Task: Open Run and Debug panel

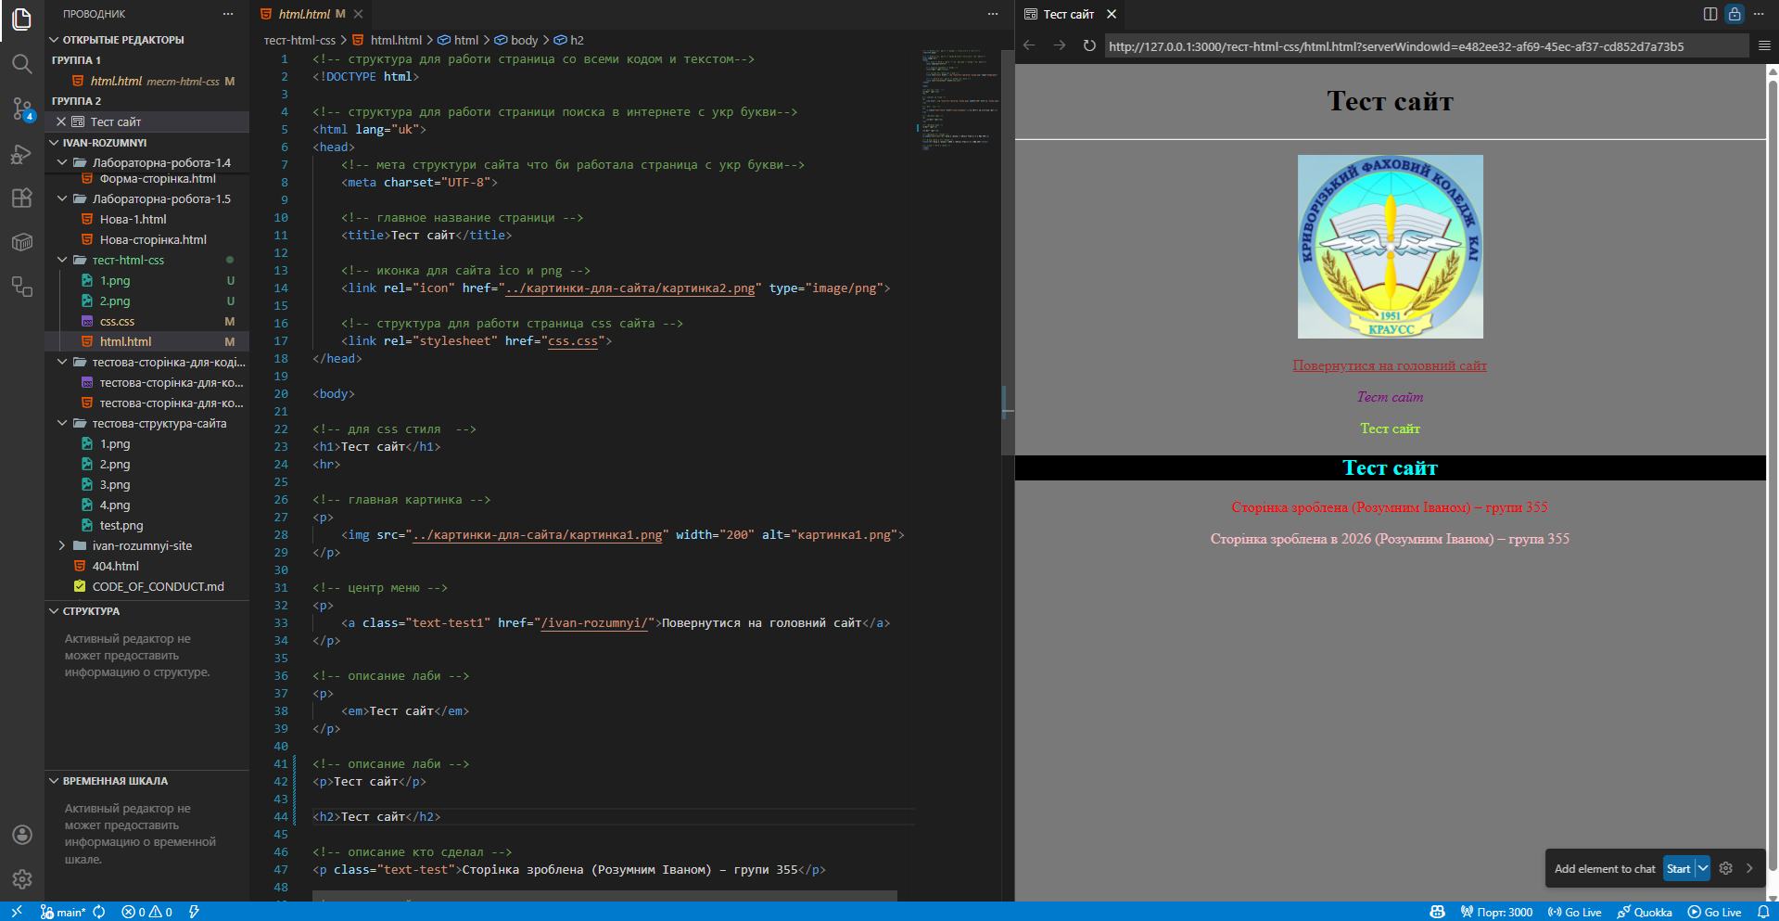Action: (21, 154)
